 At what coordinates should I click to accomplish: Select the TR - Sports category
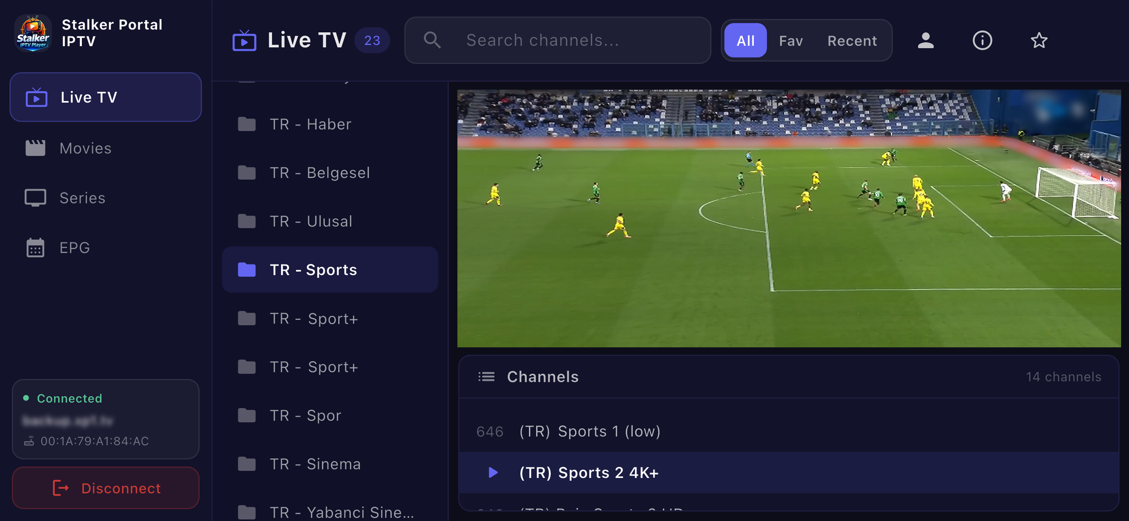330,270
